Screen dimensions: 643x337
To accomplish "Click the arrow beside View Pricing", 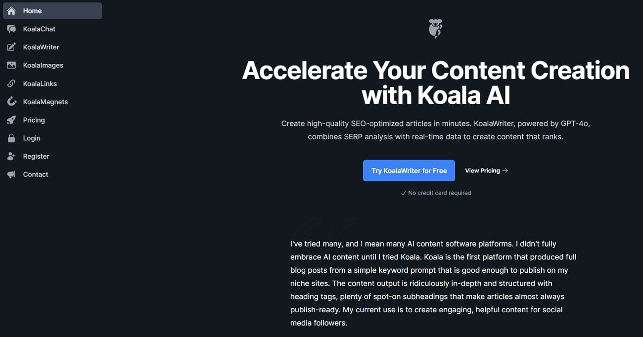I will [x=505, y=170].
